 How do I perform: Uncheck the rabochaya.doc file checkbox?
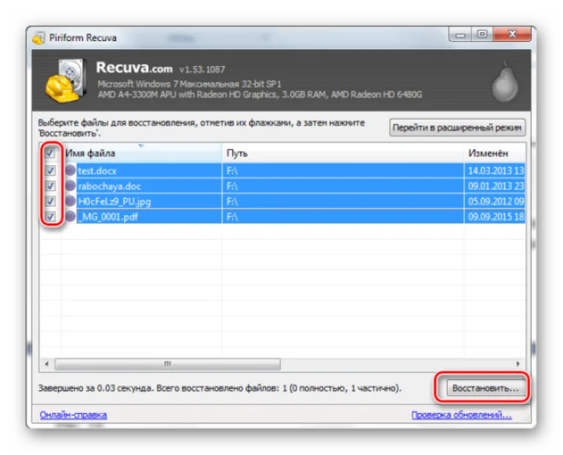tap(51, 186)
